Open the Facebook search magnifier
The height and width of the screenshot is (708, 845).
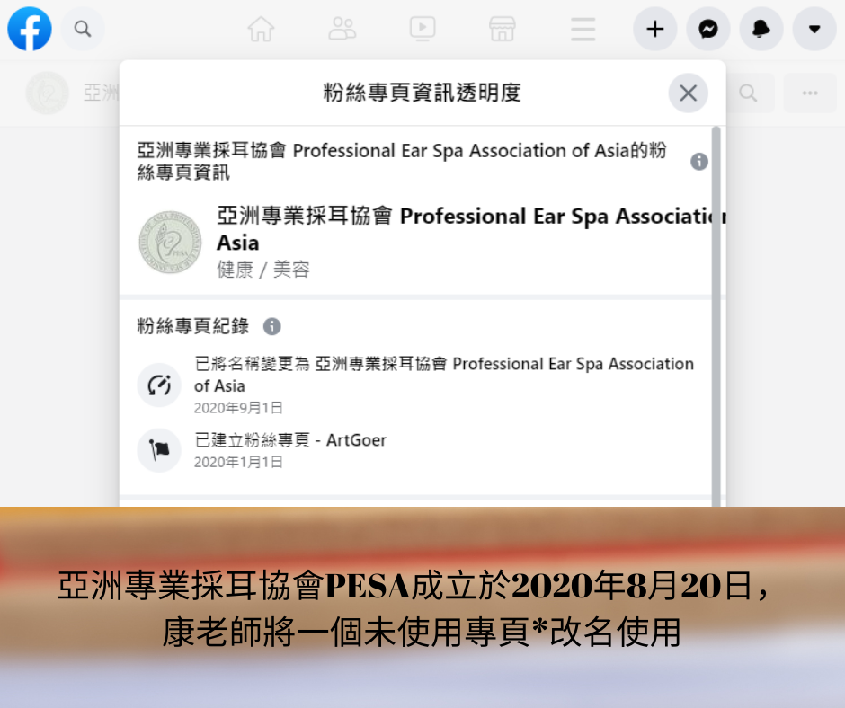point(83,29)
